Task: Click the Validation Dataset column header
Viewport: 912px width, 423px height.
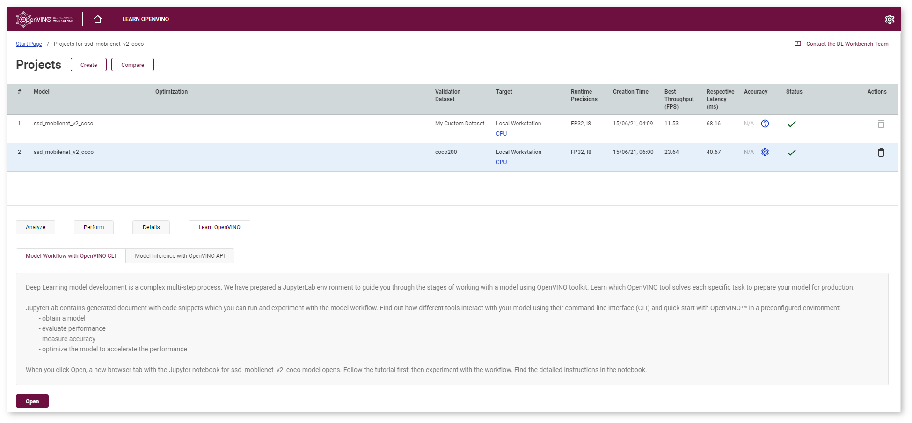Action: 448,95
